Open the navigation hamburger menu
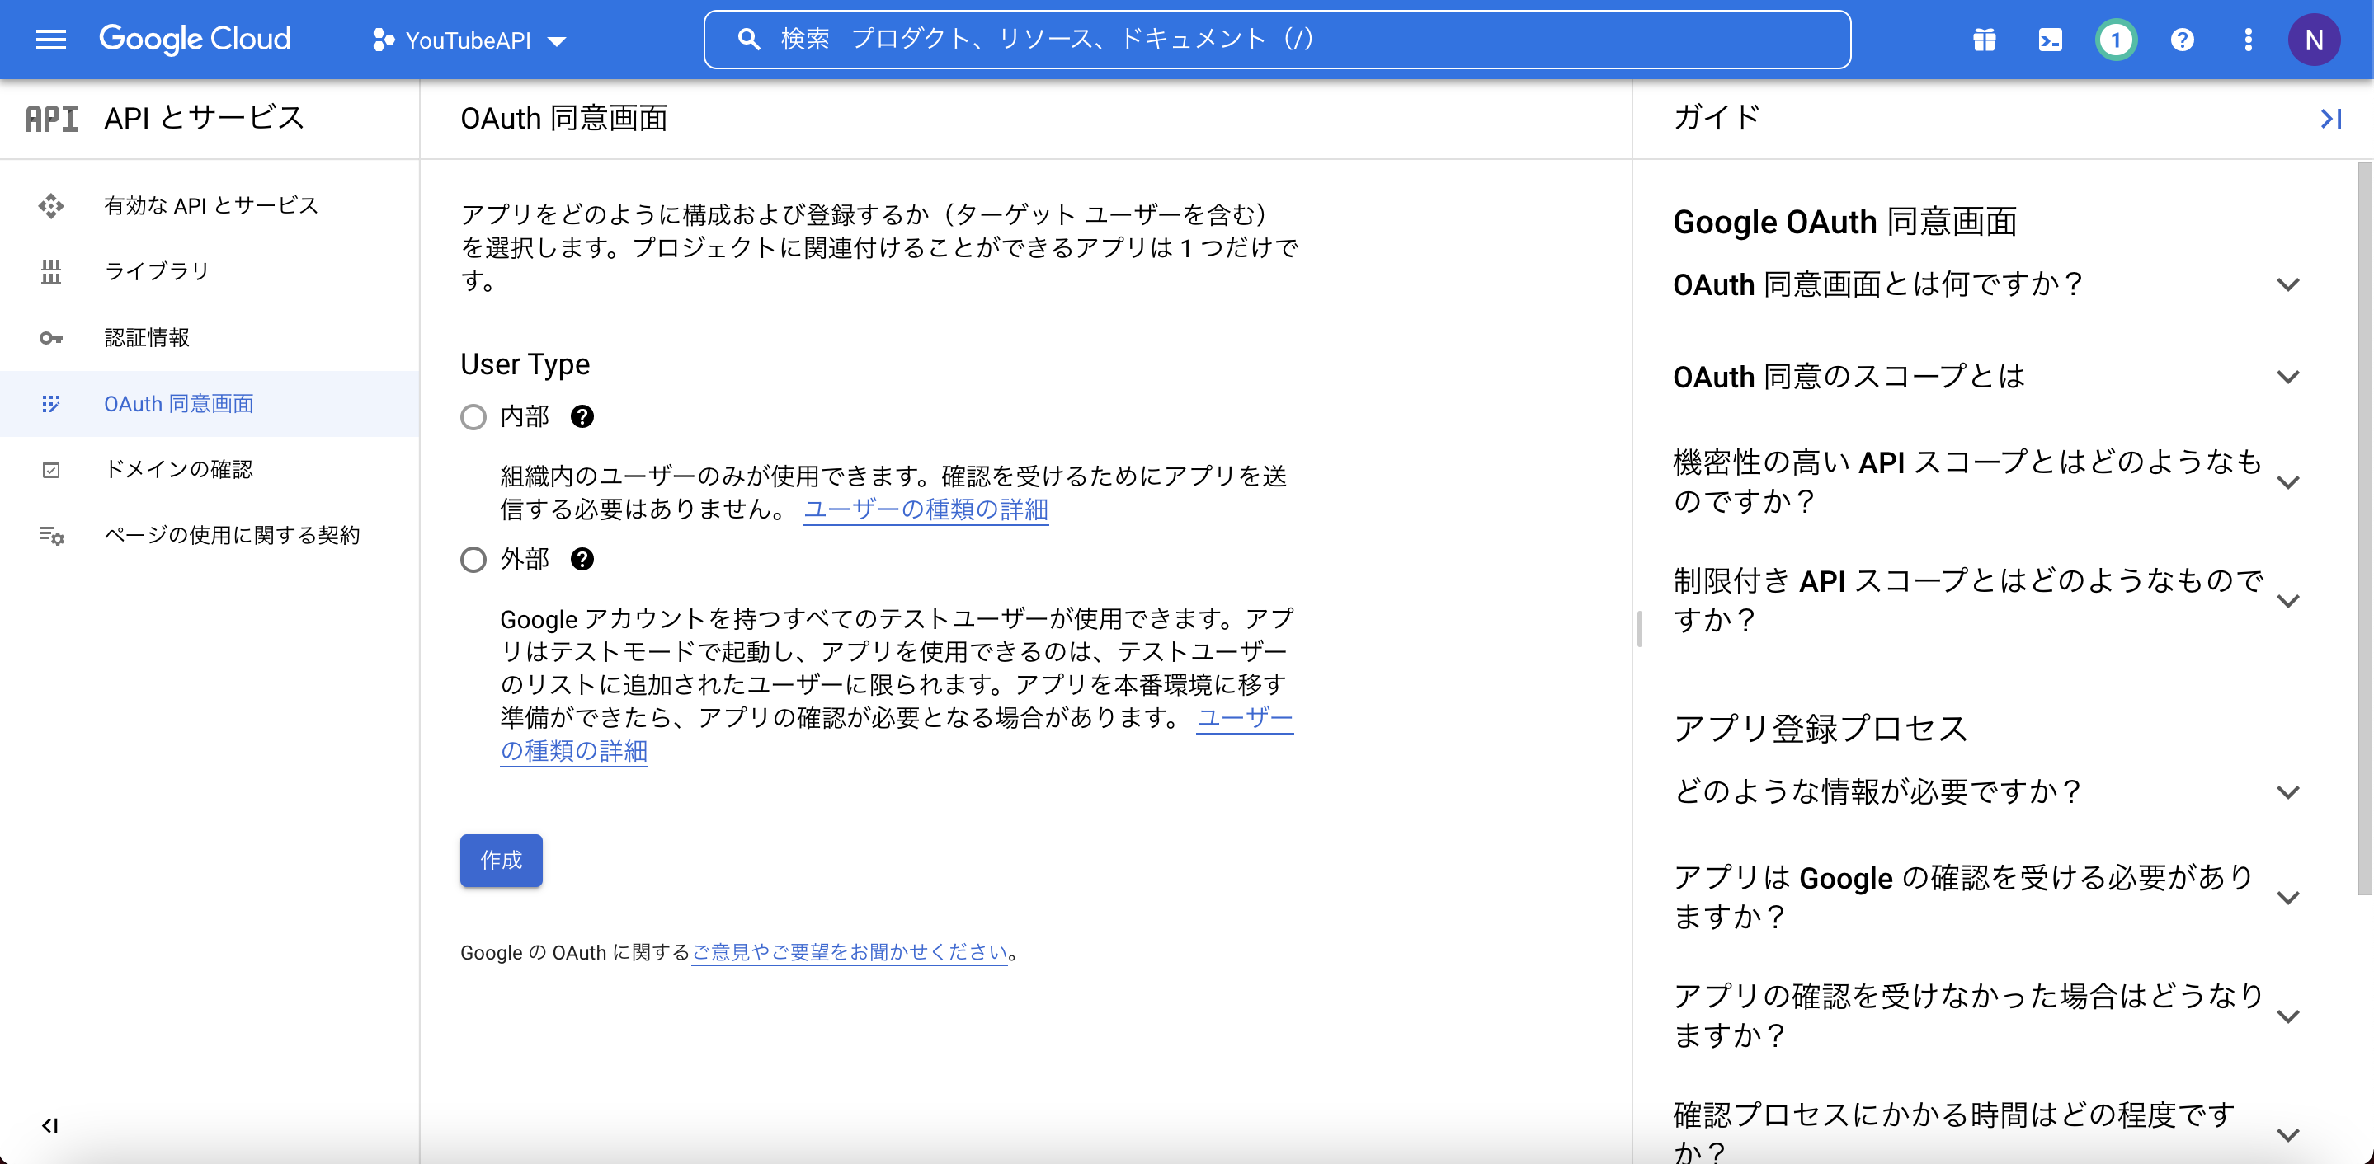Viewport: 2374px width, 1164px height. click(50, 39)
